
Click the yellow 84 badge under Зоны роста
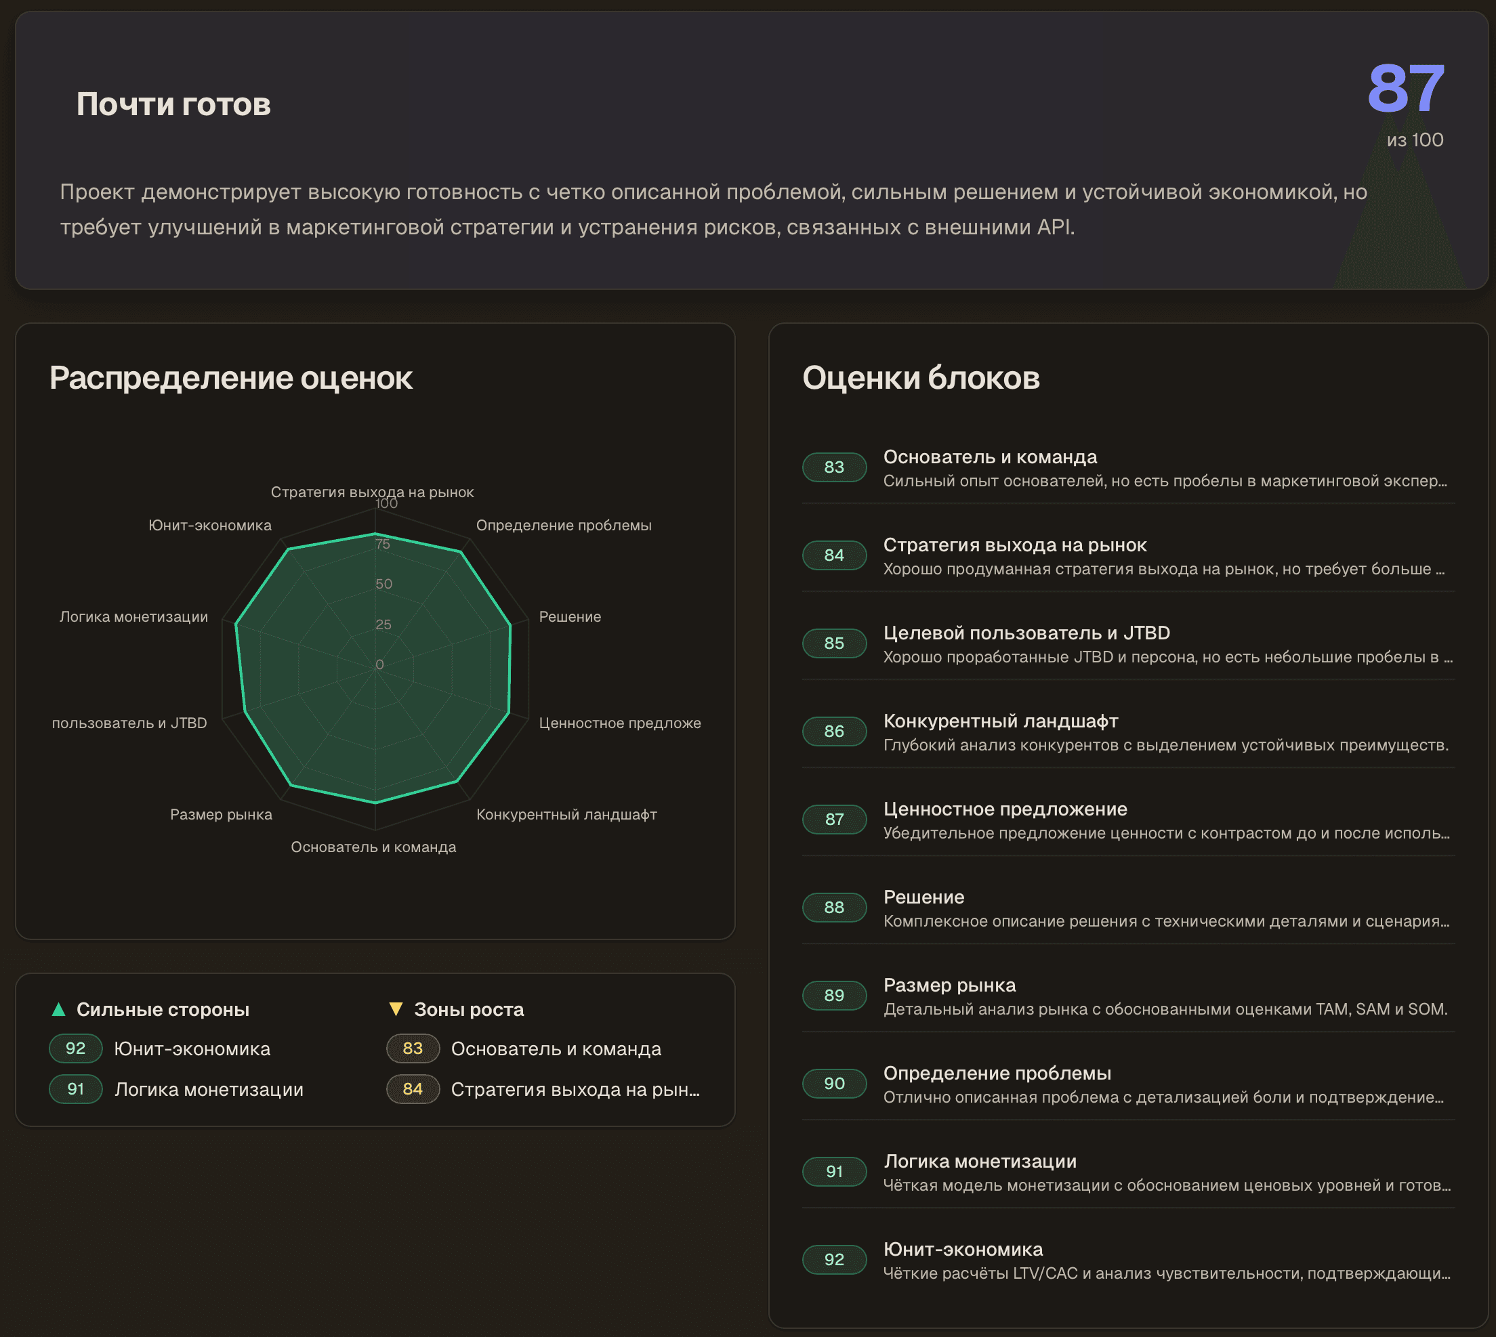(x=413, y=1088)
